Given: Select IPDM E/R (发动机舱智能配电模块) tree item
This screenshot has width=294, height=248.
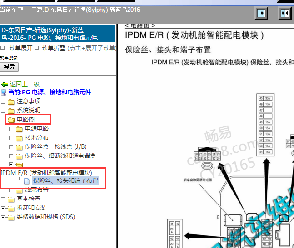Looking at the screenshot, I should pyautogui.click(x=46, y=173).
